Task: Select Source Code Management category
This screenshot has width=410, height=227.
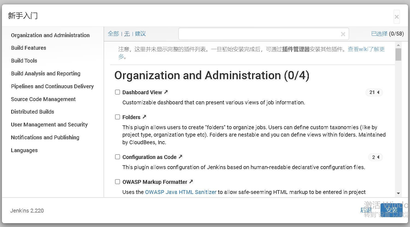Action: pos(43,99)
